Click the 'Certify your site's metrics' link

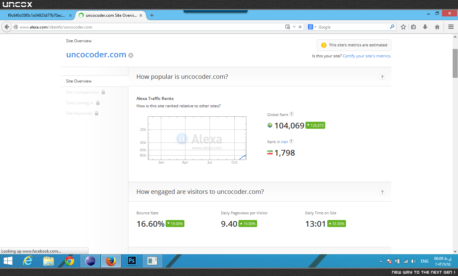click(366, 56)
